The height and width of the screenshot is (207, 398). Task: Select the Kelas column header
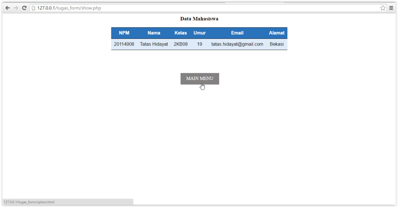point(181,33)
